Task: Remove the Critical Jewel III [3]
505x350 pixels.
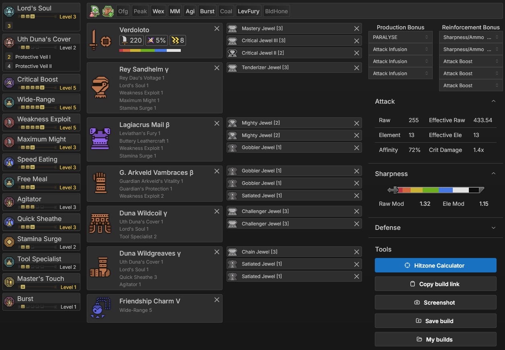Action: [x=356, y=41]
